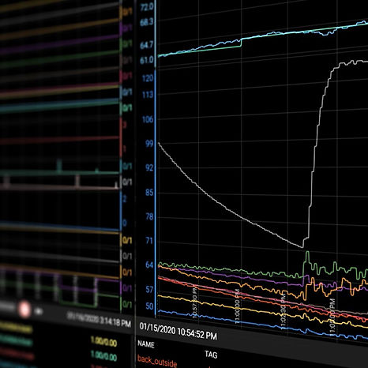The width and height of the screenshot is (368, 368).
Task: Click the 106 axis label
Action: pos(148,119)
